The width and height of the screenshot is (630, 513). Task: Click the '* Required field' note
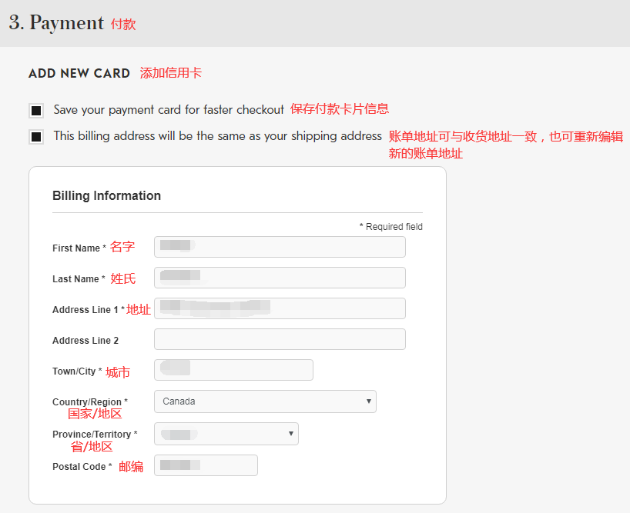(x=390, y=227)
